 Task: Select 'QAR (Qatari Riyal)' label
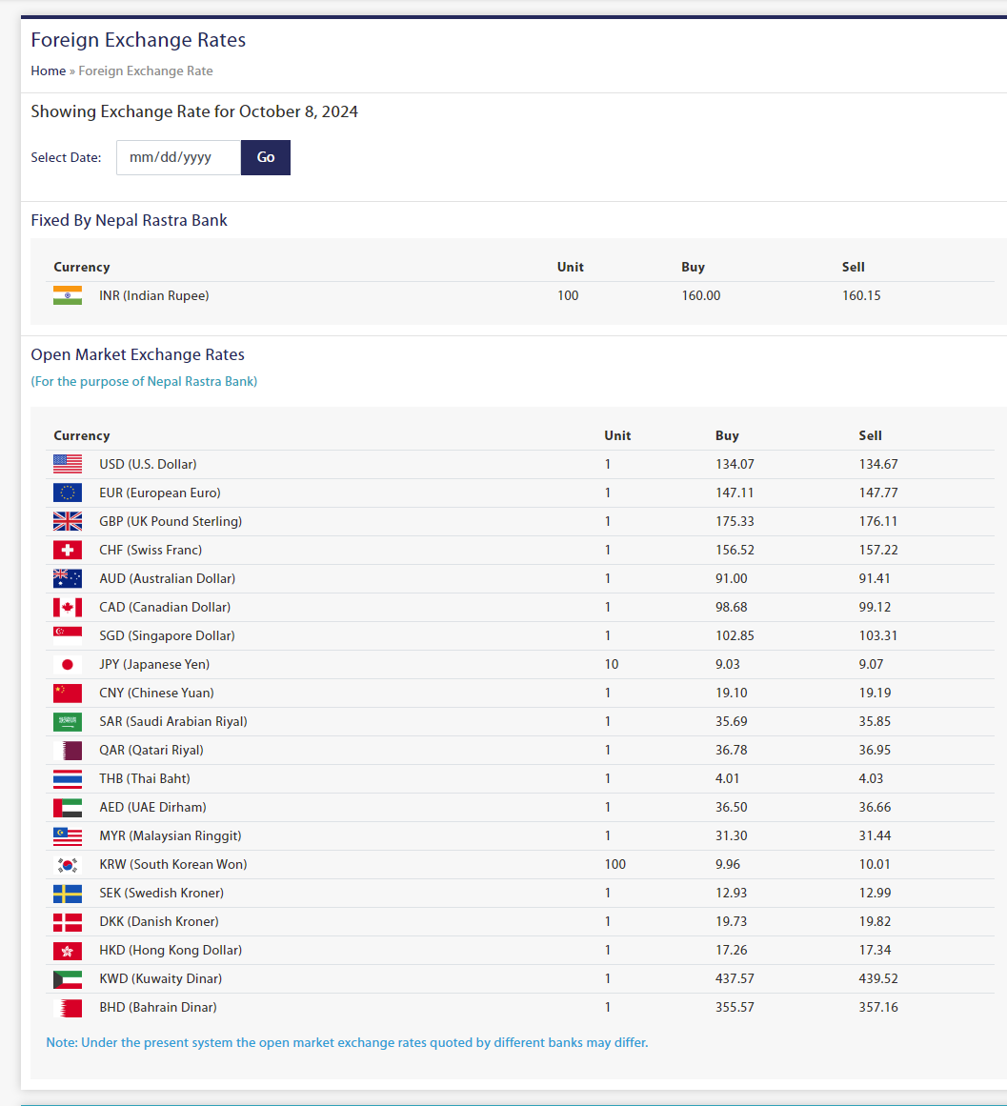click(x=151, y=750)
